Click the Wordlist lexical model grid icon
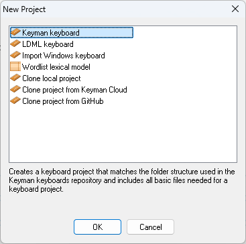246x244 pixels. (15, 66)
